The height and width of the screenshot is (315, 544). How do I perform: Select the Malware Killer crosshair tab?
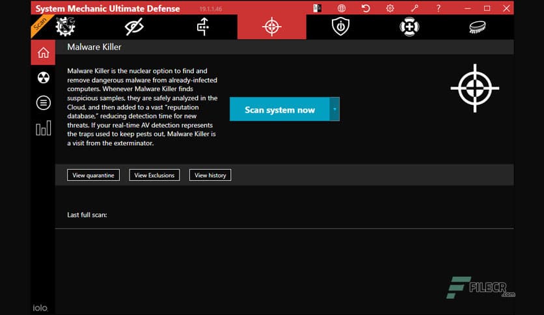[271, 27]
